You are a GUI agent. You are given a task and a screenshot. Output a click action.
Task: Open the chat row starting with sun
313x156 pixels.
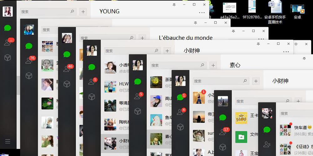point(202,136)
